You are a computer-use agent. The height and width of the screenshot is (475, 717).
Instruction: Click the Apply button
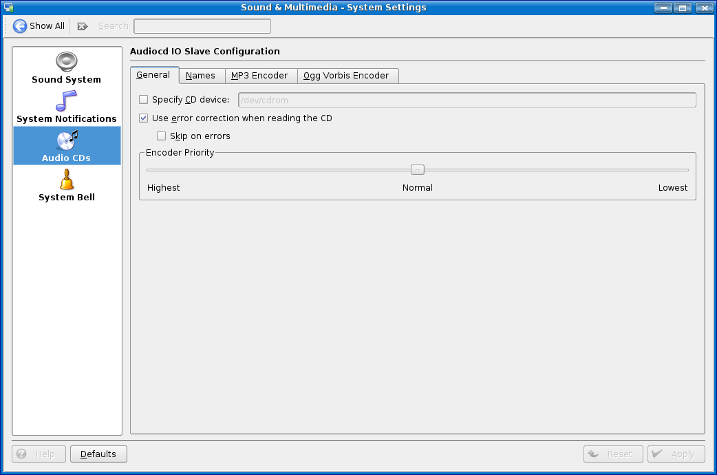(676, 454)
